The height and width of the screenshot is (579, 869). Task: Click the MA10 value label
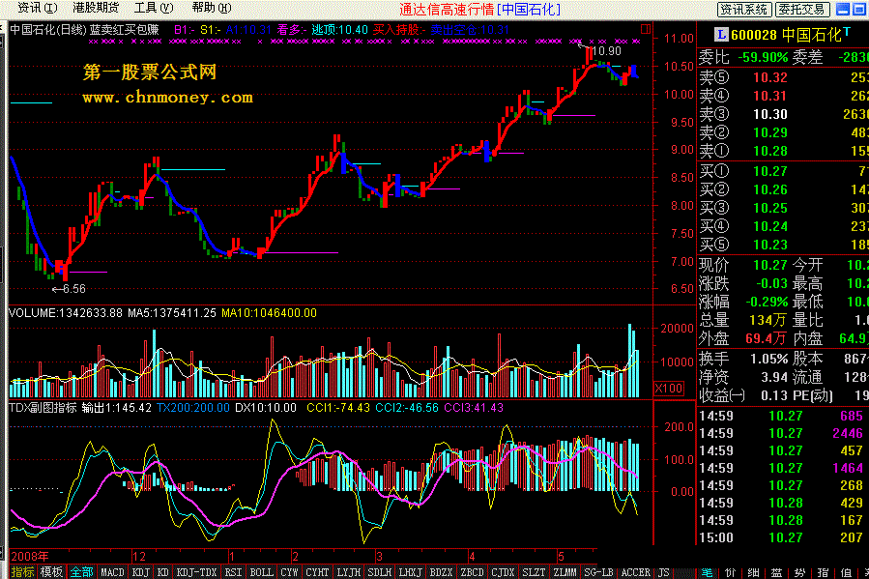click(269, 313)
